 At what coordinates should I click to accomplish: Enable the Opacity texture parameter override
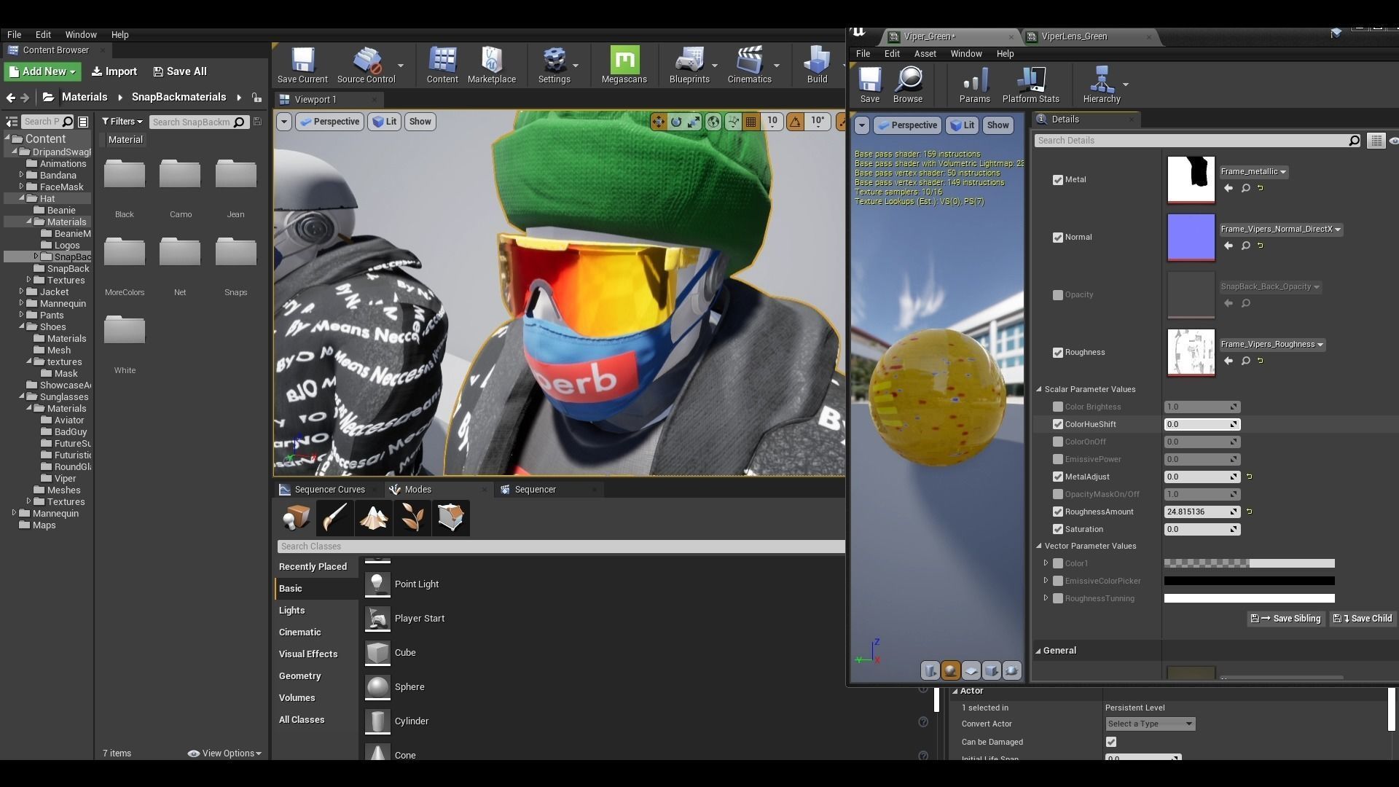coord(1057,295)
